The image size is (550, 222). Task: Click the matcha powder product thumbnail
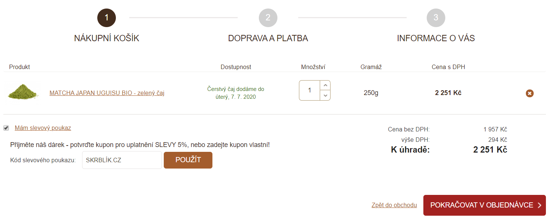[x=23, y=91]
